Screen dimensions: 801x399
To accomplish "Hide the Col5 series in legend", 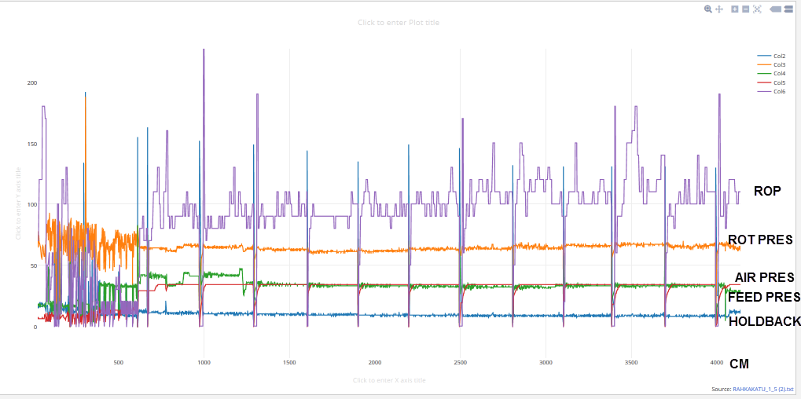I will (x=778, y=82).
